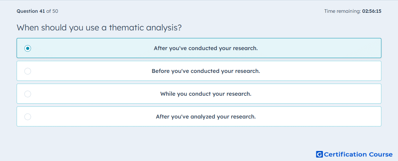Click the empty right side of the highlighted answer card
Image resolution: width=398 pixels, height=161 pixels.
coord(320,48)
